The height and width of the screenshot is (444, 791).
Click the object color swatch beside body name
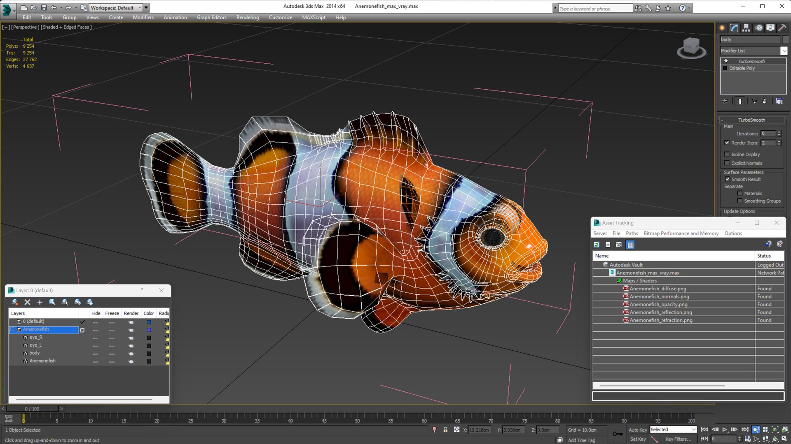(785, 39)
